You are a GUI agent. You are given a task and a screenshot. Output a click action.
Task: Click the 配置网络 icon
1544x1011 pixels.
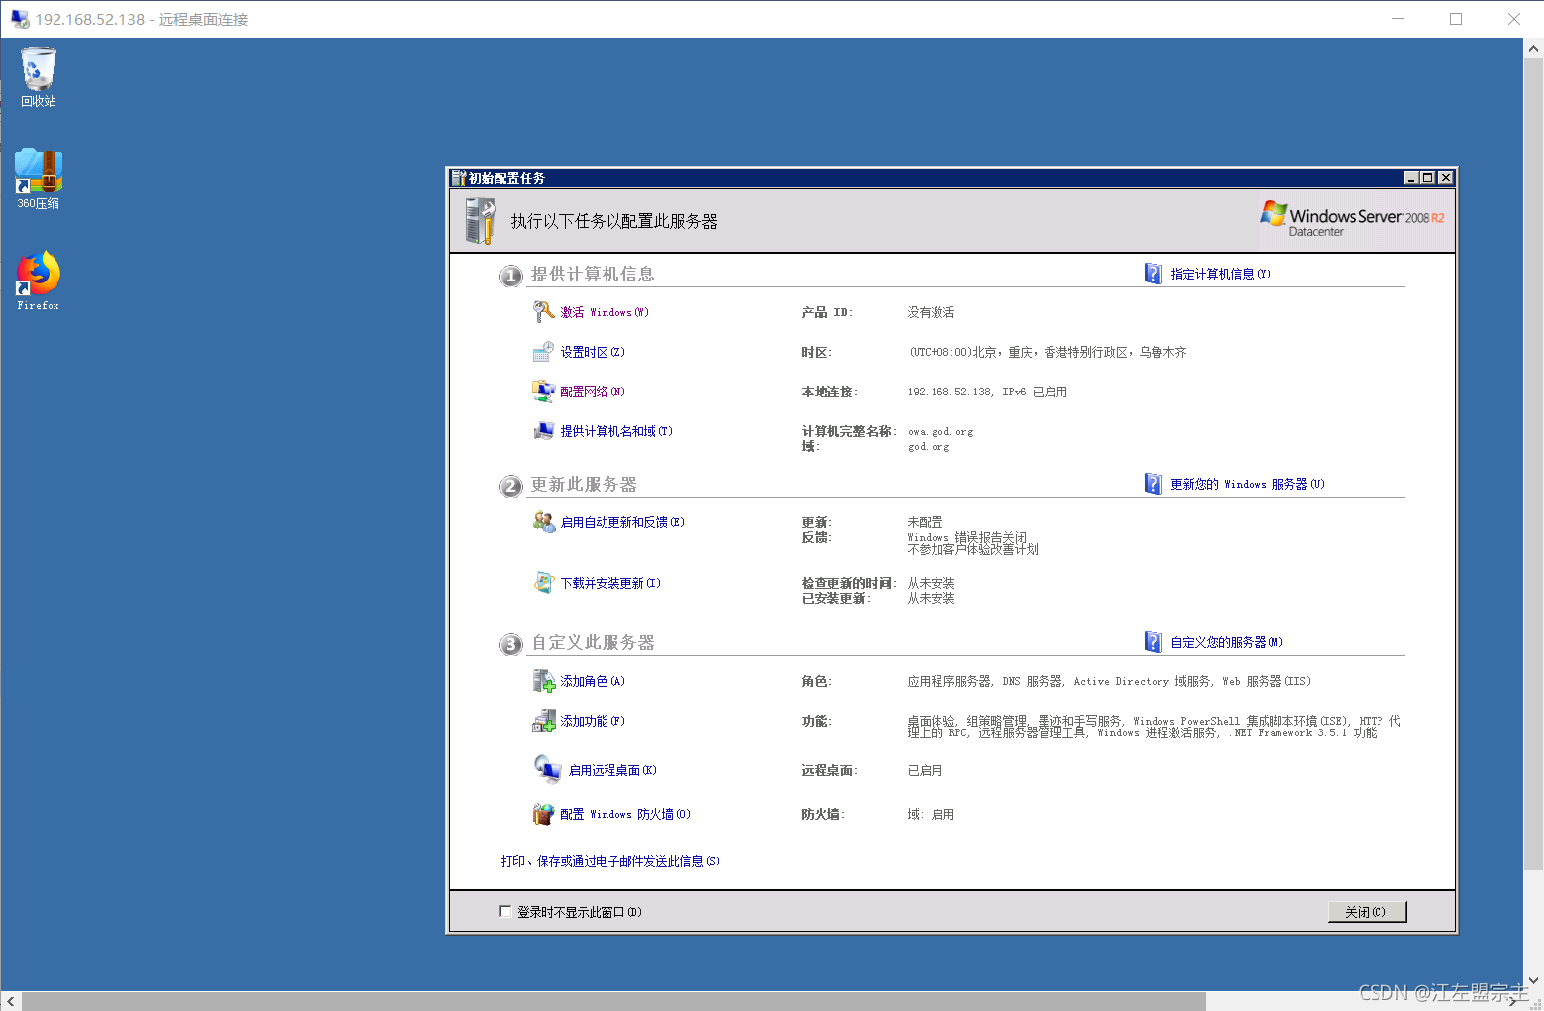(x=544, y=391)
